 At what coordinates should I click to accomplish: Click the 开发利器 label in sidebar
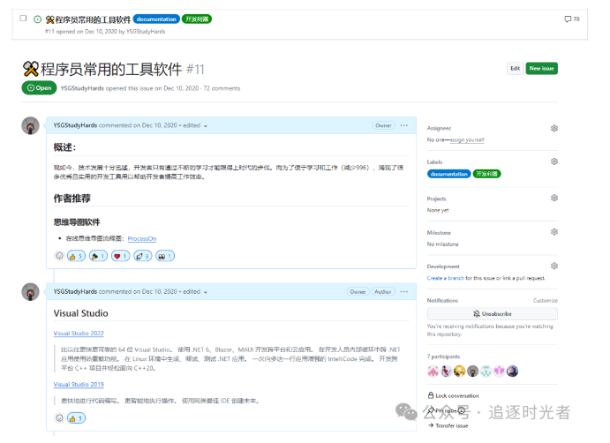pos(486,174)
